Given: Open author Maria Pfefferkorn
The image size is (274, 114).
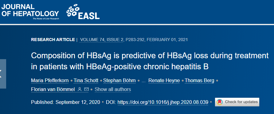Looking at the screenshot, I should point(50,81).
